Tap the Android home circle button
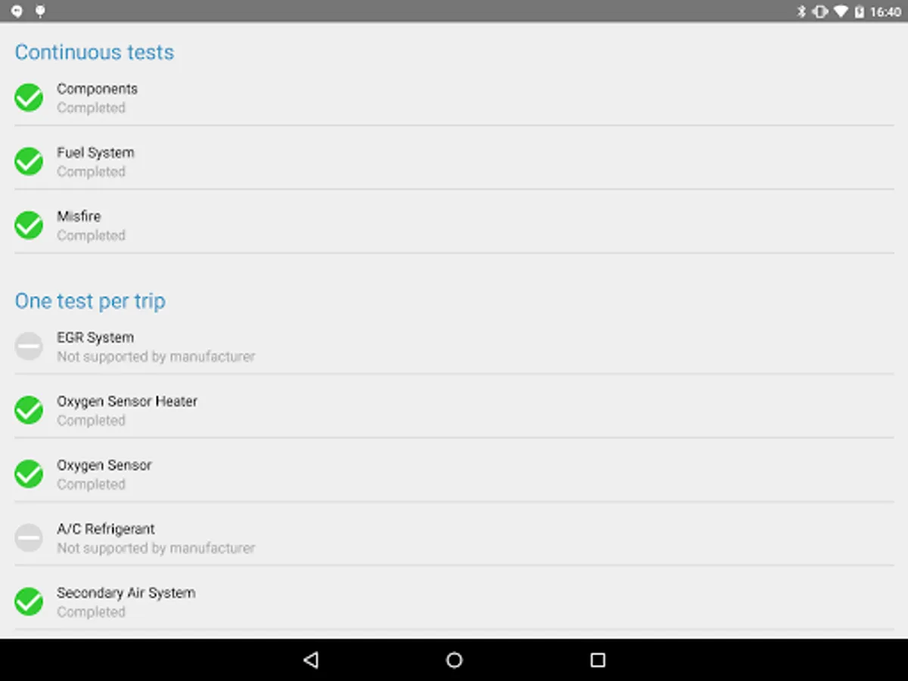Screen dimensions: 908x681 coord(454,660)
